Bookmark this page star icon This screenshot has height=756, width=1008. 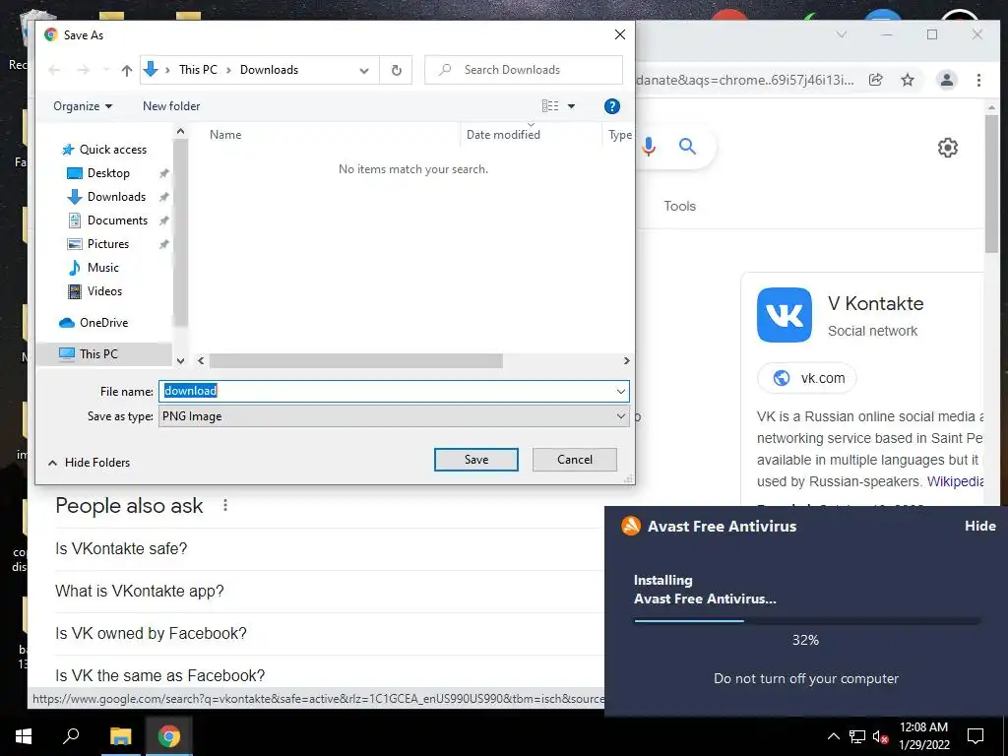click(907, 80)
